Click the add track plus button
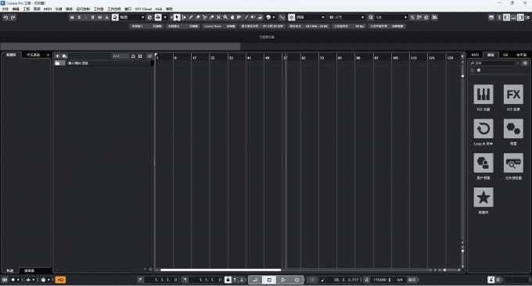Screen dimensions: 532x286 tap(57, 56)
